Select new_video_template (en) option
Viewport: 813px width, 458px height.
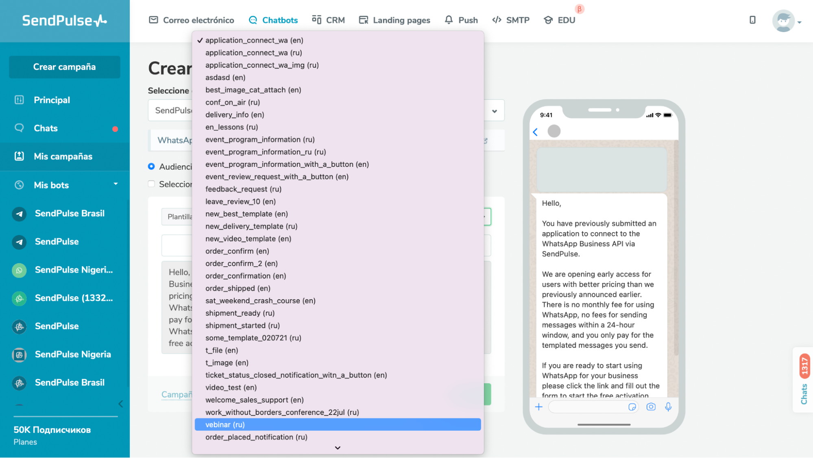pos(338,239)
